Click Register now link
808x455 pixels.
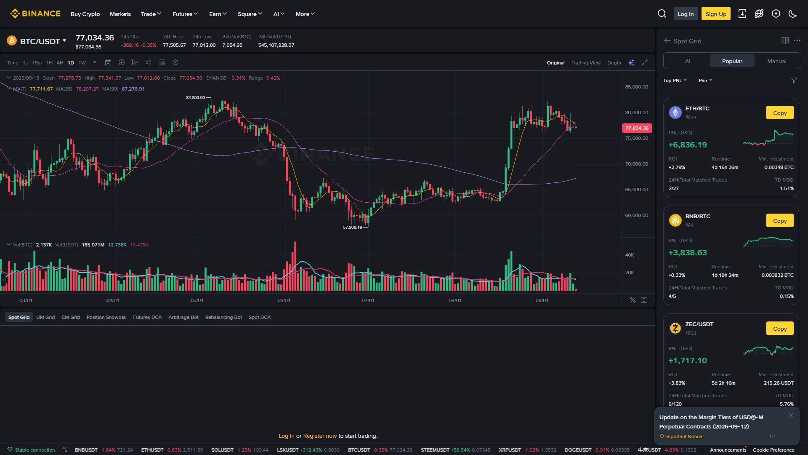(320, 436)
